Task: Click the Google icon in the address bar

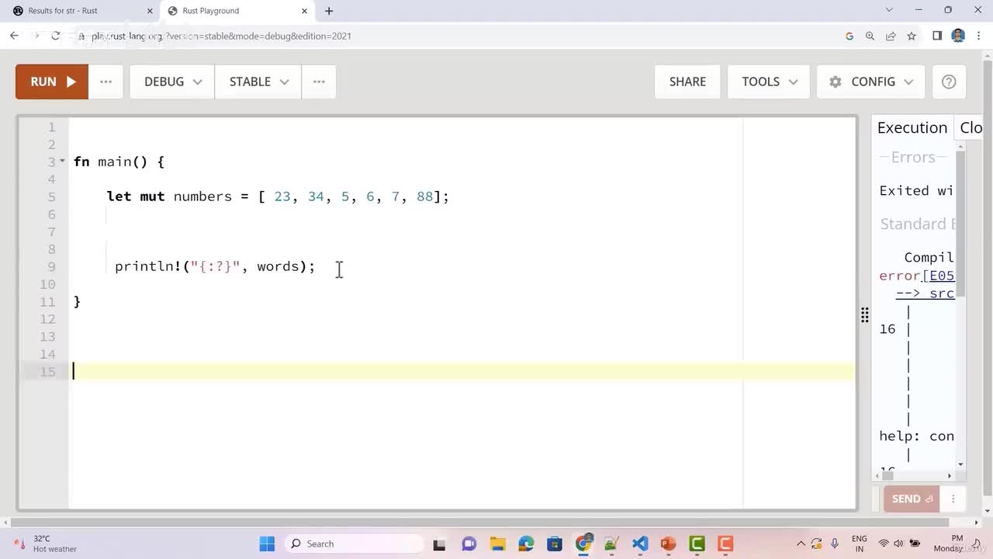Action: click(849, 36)
